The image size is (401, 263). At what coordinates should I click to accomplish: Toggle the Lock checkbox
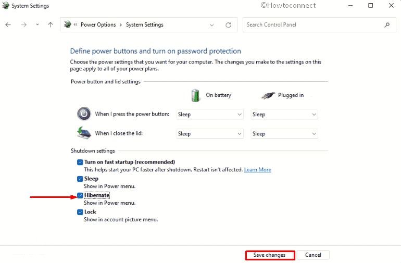[80, 212]
